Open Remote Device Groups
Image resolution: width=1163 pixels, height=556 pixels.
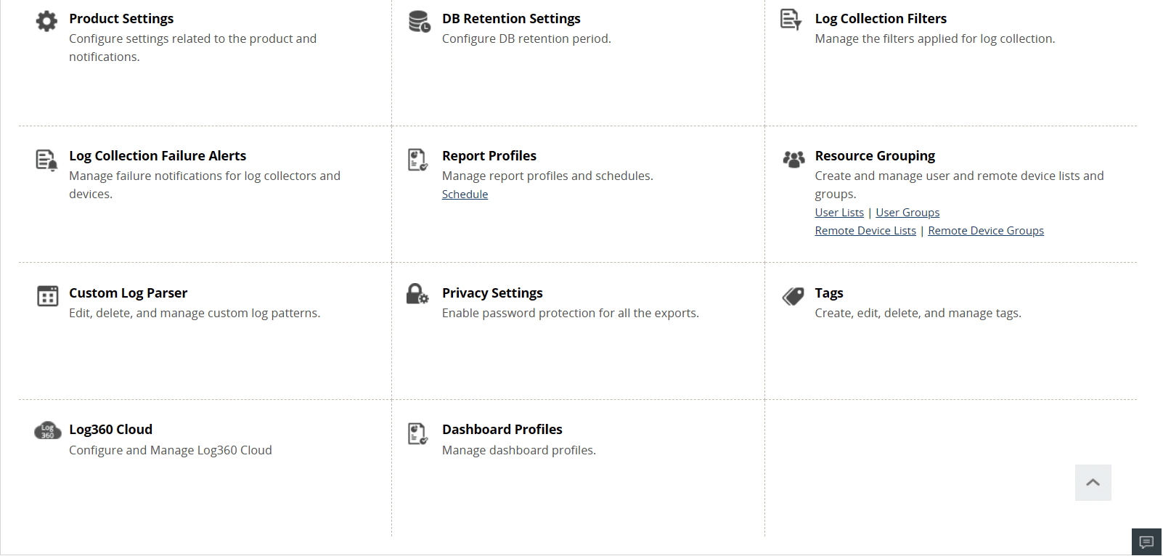point(986,230)
